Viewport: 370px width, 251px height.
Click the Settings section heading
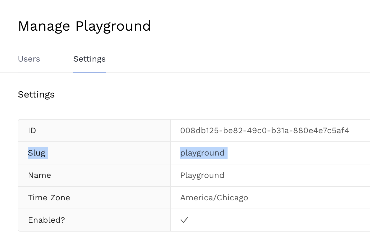click(36, 95)
